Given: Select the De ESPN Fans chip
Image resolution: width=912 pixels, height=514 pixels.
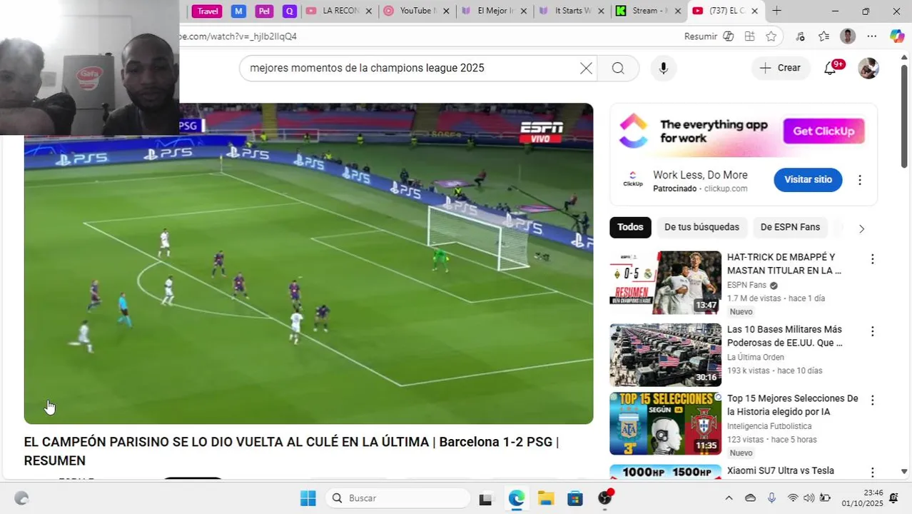Looking at the screenshot, I should click(790, 227).
